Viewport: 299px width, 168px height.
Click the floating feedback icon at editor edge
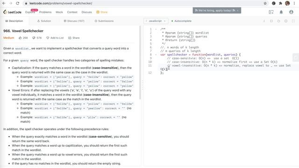tap(296, 57)
